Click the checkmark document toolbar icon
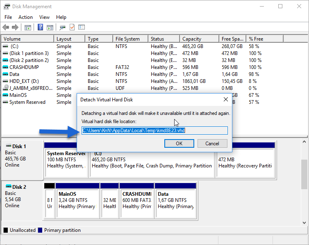The height and width of the screenshot is (245, 309). click(x=72, y=27)
